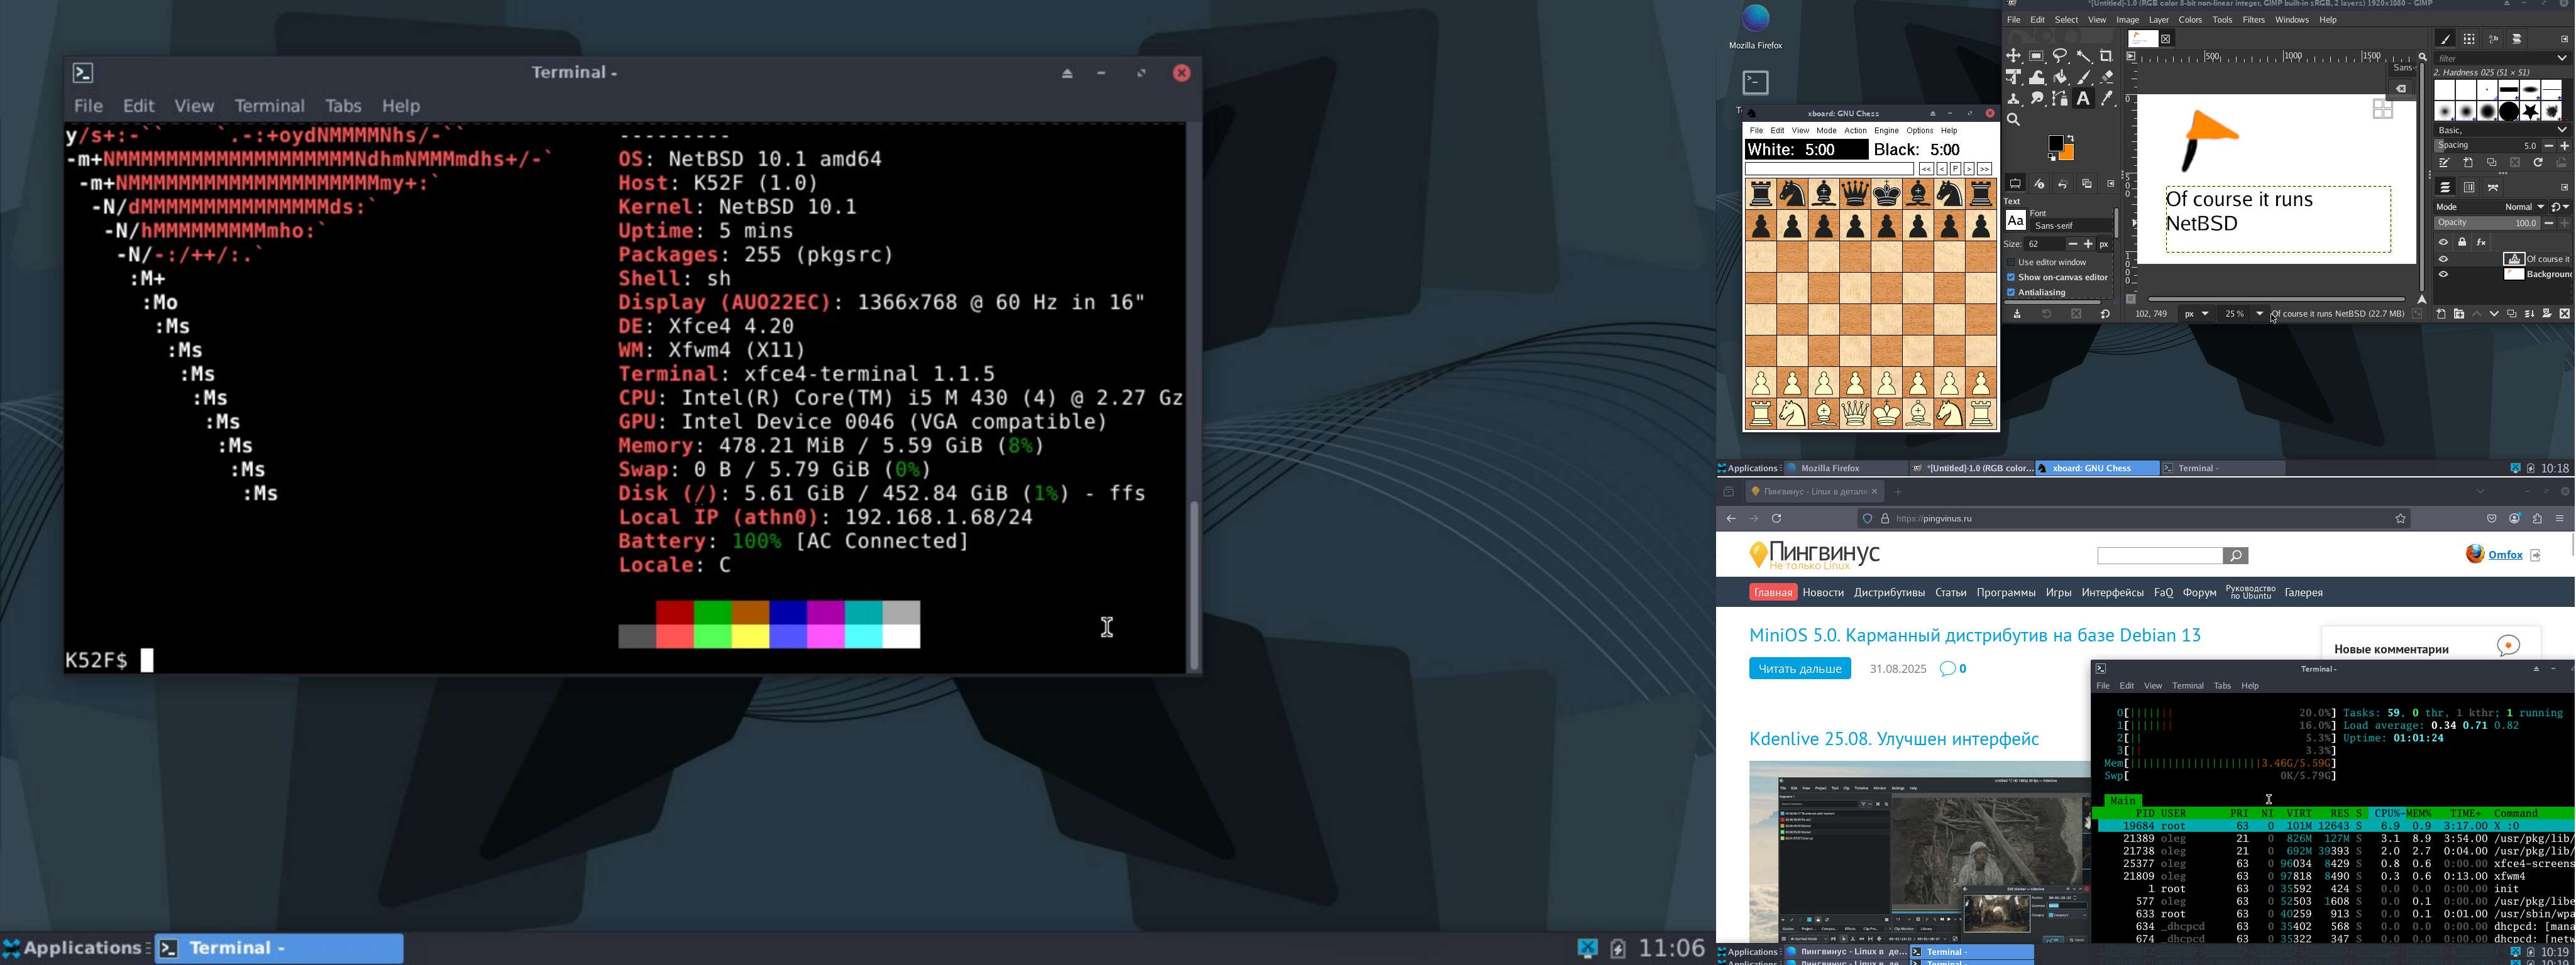
Task: Hide the Background layer using its eye
Action: (x=2443, y=275)
